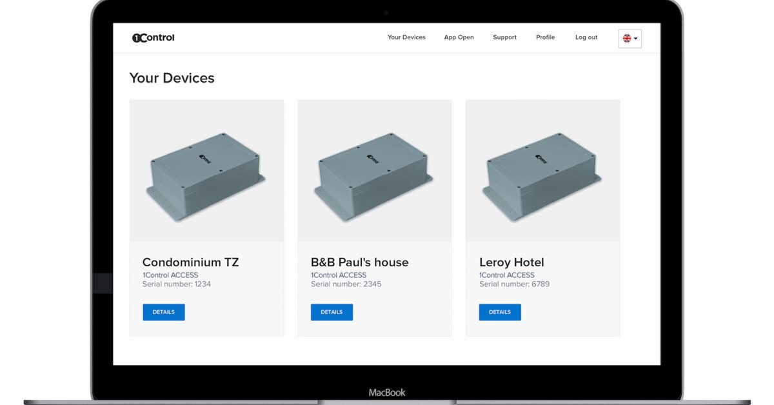Select text Serial number: 6789

click(x=514, y=284)
